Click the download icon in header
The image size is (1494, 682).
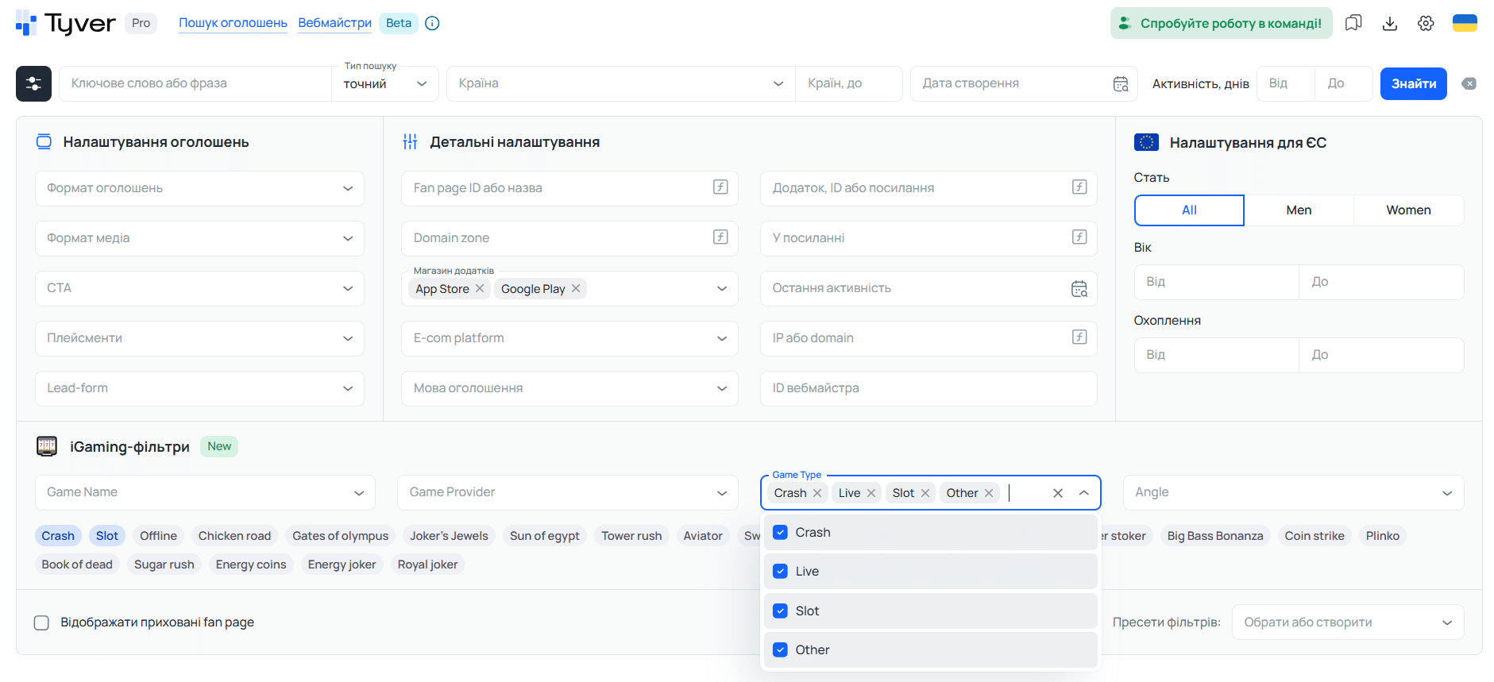(x=1390, y=23)
